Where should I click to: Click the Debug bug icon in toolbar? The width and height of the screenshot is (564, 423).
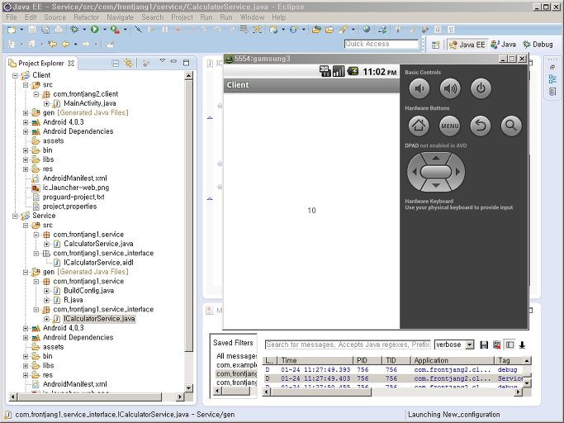click(x=74, y=30)
